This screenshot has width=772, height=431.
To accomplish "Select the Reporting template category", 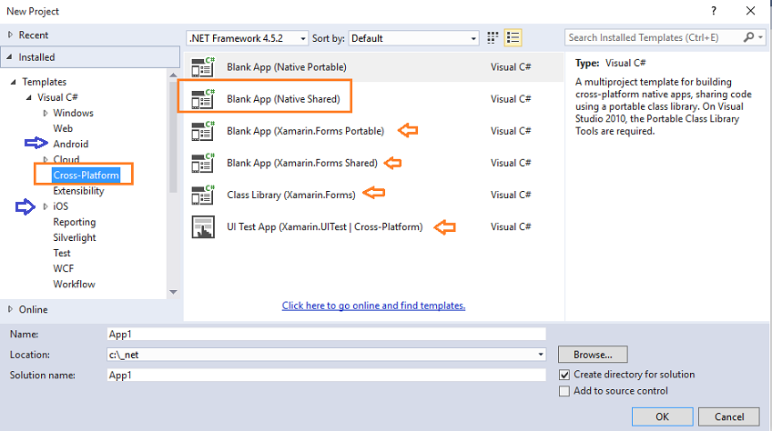I will click(x=75, y=223).
